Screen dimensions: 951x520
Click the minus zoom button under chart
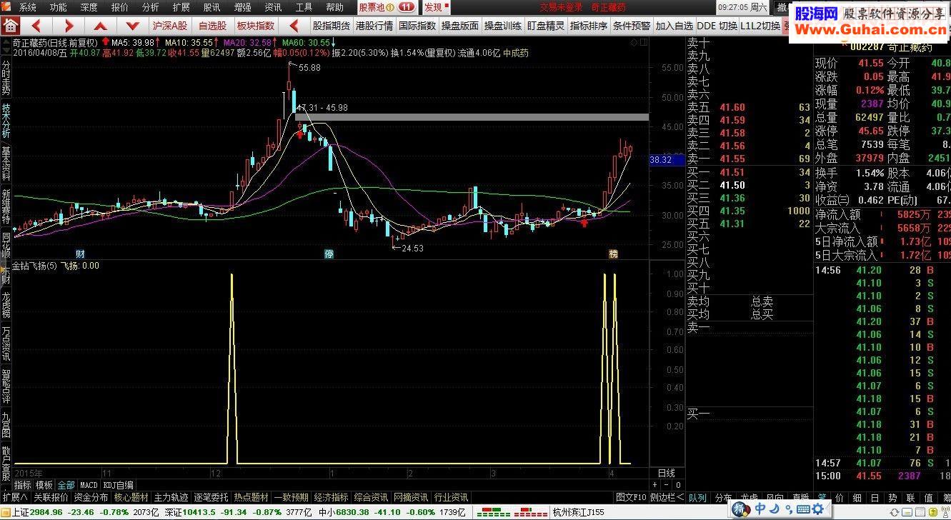click(x=667, y=485)
